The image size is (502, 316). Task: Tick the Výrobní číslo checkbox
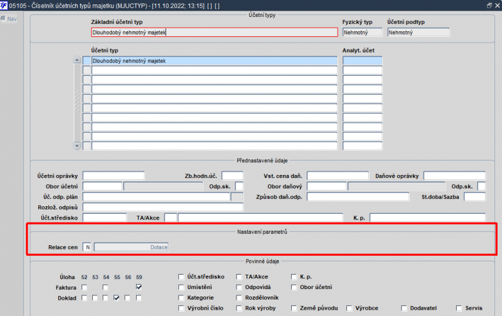182,308
